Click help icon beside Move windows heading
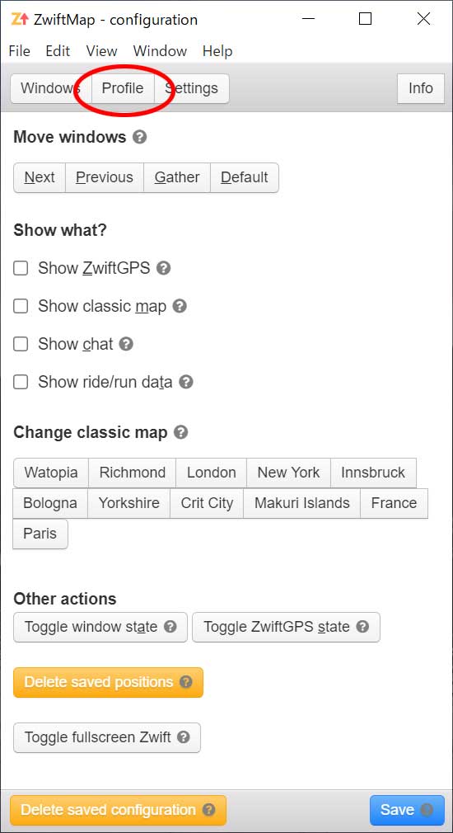This screenshot has height=833, width=453. 139,137
